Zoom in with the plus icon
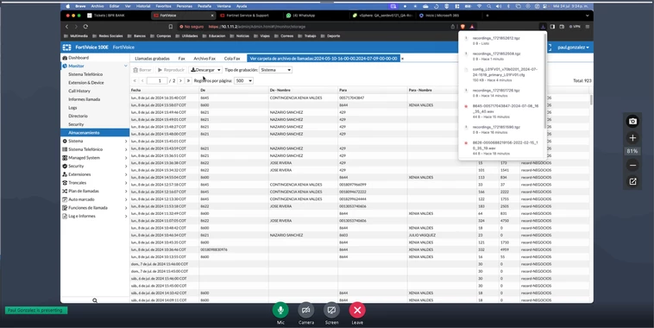The width and height of the screenshot is (654, 328). click(x=632, y=138)
